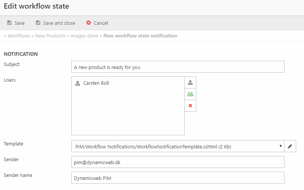Go to Workflows in the breadcrumb
The width and height of the screenshot is (304, 190).
[x=19, y=36]
